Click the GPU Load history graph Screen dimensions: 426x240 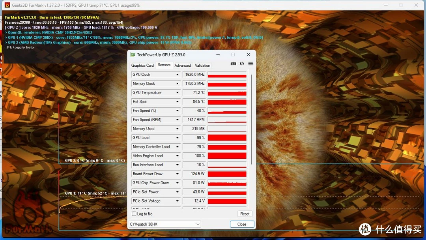(x=227, y=138)
